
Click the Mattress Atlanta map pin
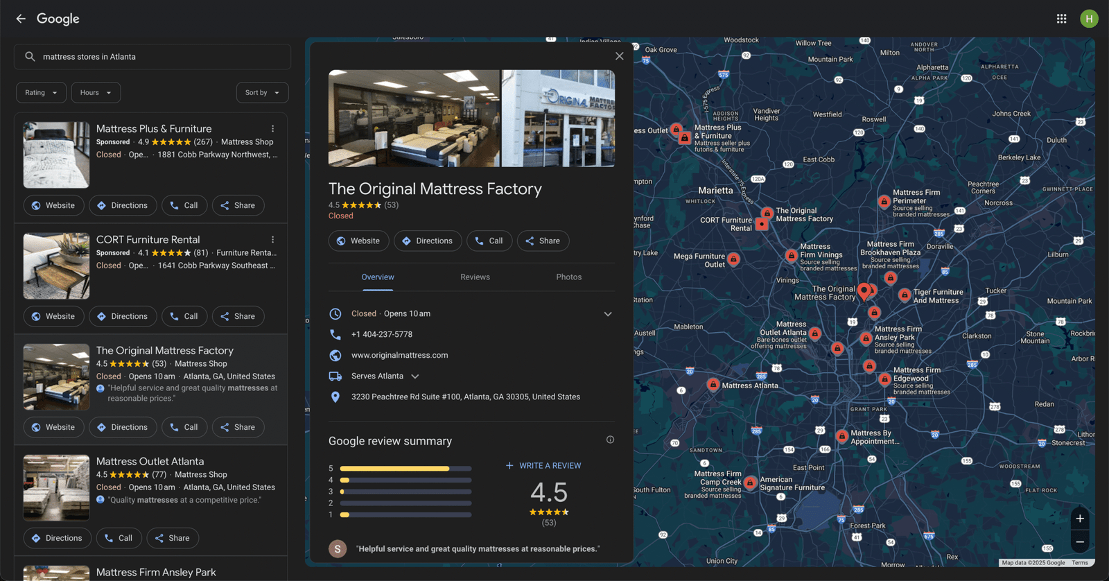click(x=713, y=384)
